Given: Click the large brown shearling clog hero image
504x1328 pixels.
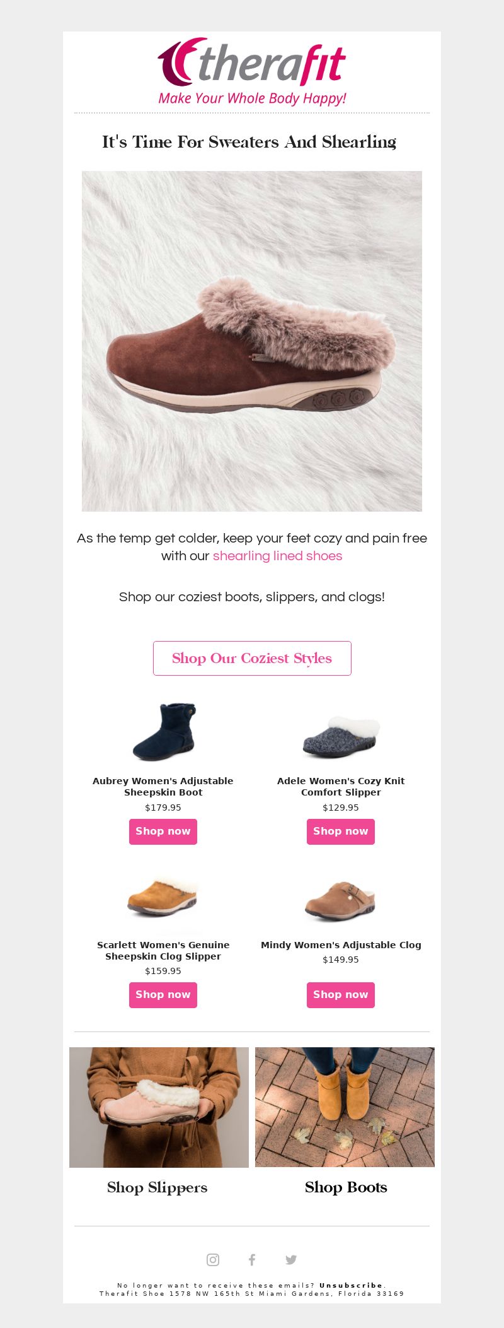Looking at the screenshot, I should pyautogui.click(x=252, y=341).
